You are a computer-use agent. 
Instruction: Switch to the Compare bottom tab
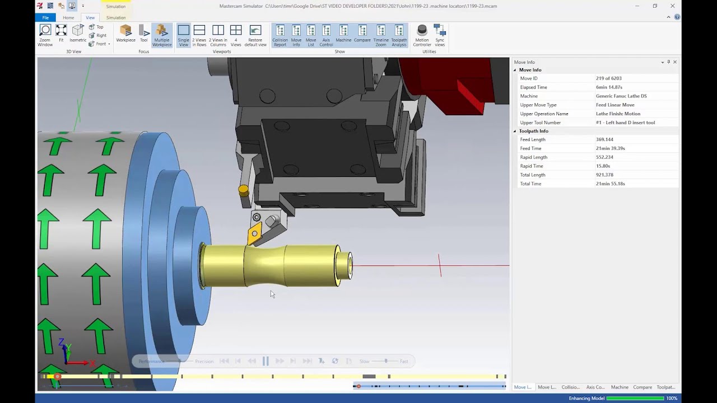point(642,387)
